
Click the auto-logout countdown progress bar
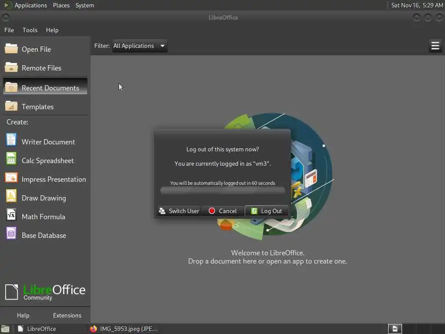point(222,190)
